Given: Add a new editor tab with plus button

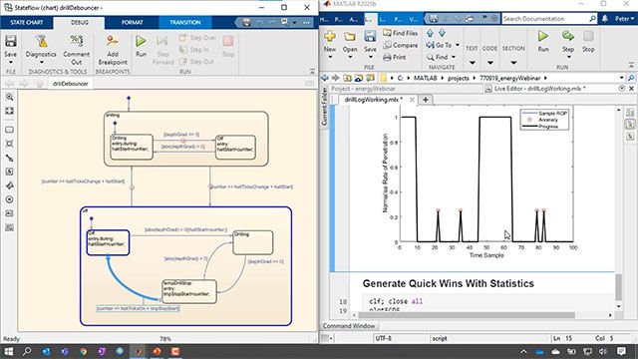Looking at the screenshot, I should point(426,100).
